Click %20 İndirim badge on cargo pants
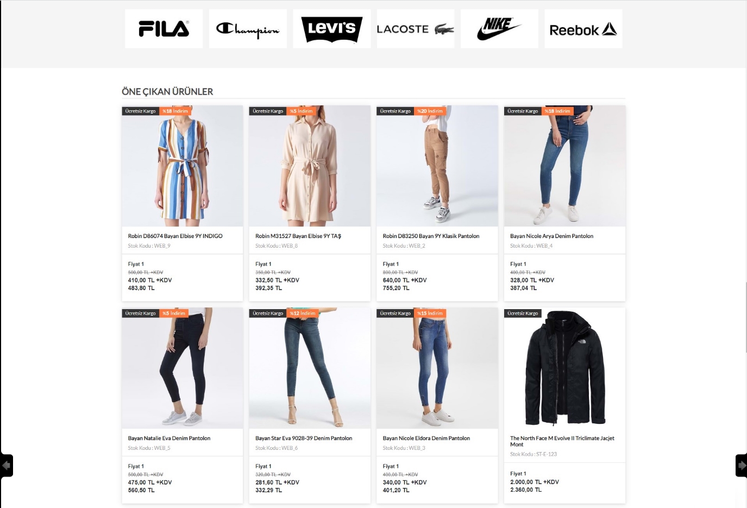 click(430, 111)
